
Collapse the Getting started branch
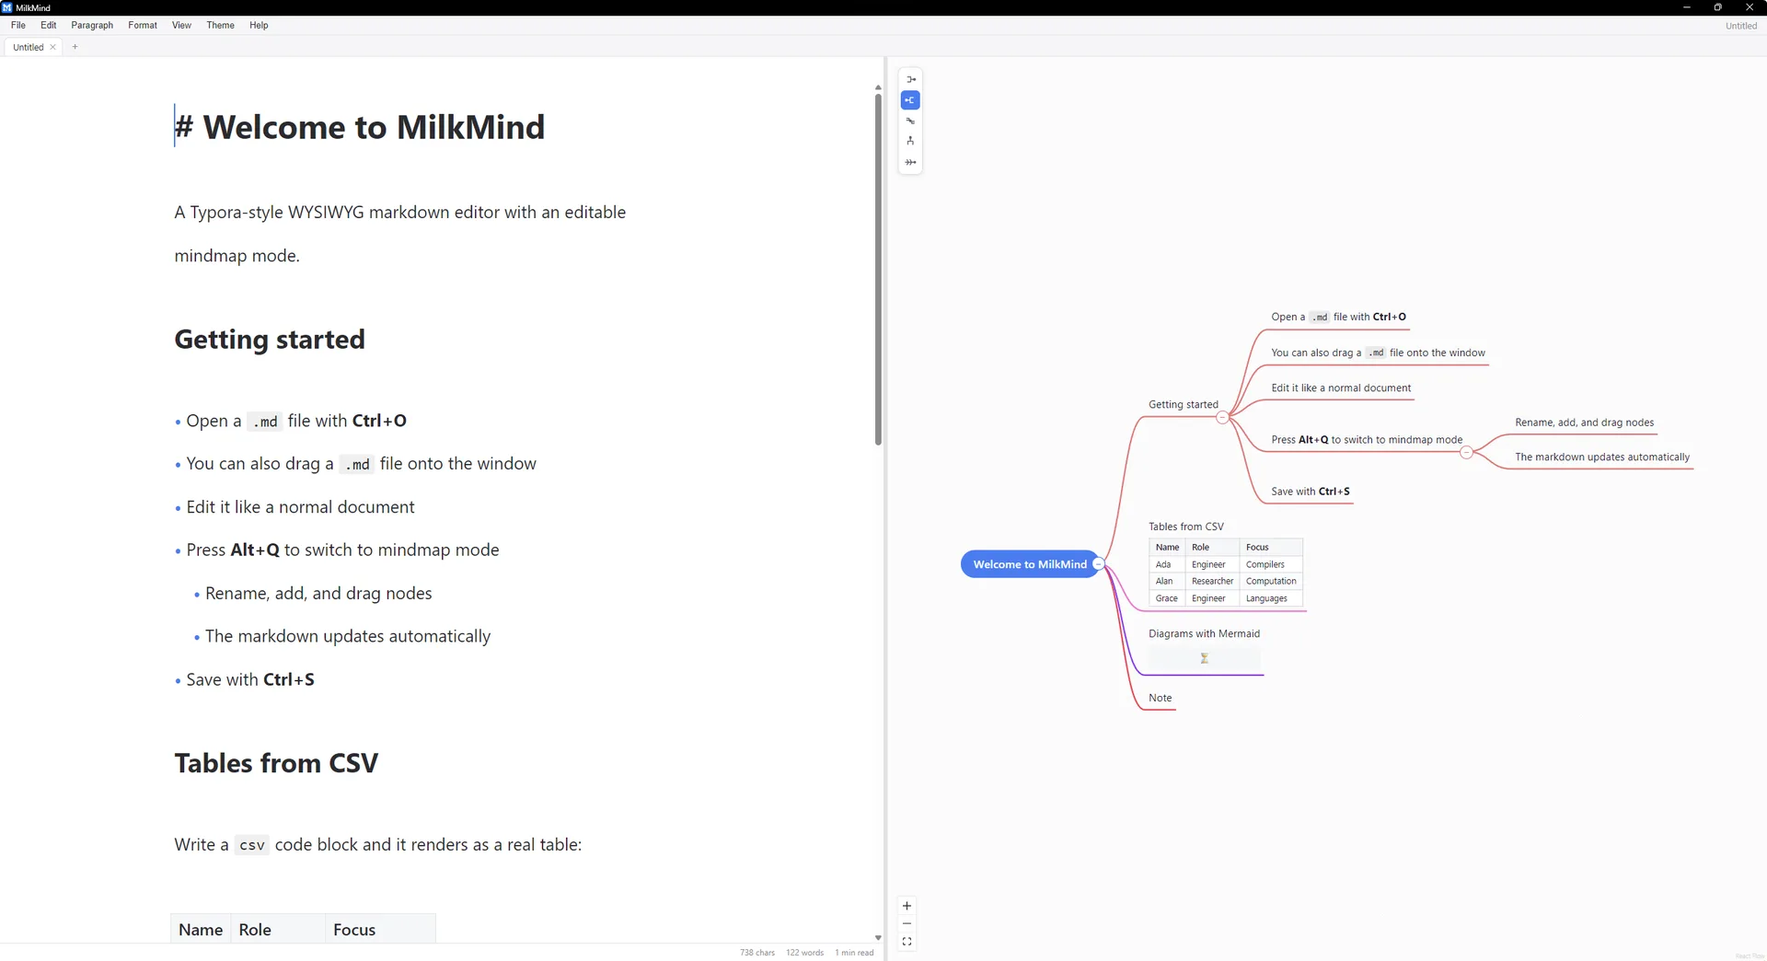tap(1222, 418)
